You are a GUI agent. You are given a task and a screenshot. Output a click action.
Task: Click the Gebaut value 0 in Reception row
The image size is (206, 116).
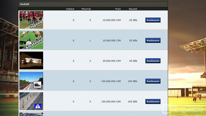[x=73, y=61]
